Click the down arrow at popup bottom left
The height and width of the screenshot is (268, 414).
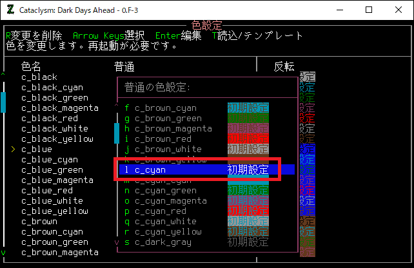(117, 242)
